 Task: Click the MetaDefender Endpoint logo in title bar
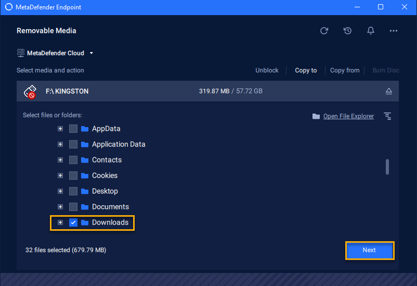pos(9,7)
